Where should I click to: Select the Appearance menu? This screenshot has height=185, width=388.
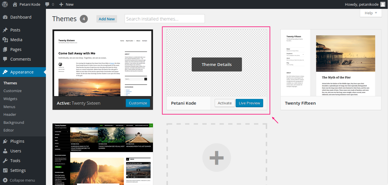pos(23,72)
